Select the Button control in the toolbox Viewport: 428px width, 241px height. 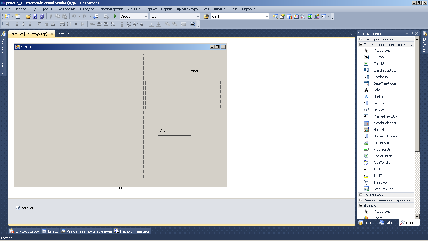[386, 57]
